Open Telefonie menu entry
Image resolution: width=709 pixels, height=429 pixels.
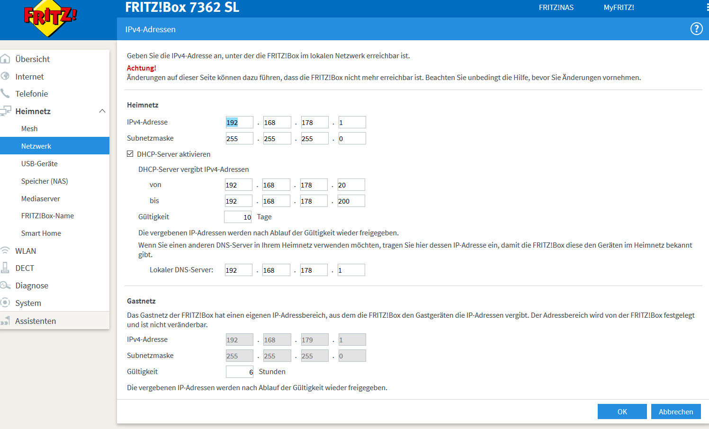54,93
